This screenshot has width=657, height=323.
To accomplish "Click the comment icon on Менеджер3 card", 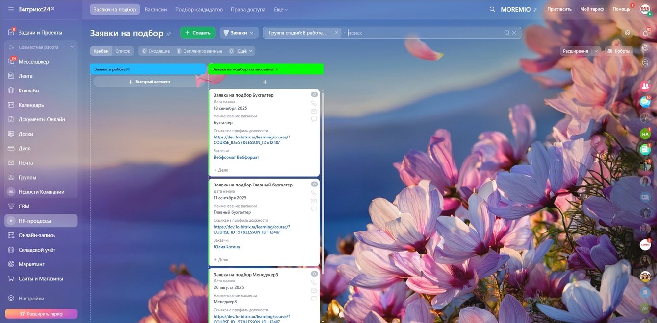I will coord(314,299).
